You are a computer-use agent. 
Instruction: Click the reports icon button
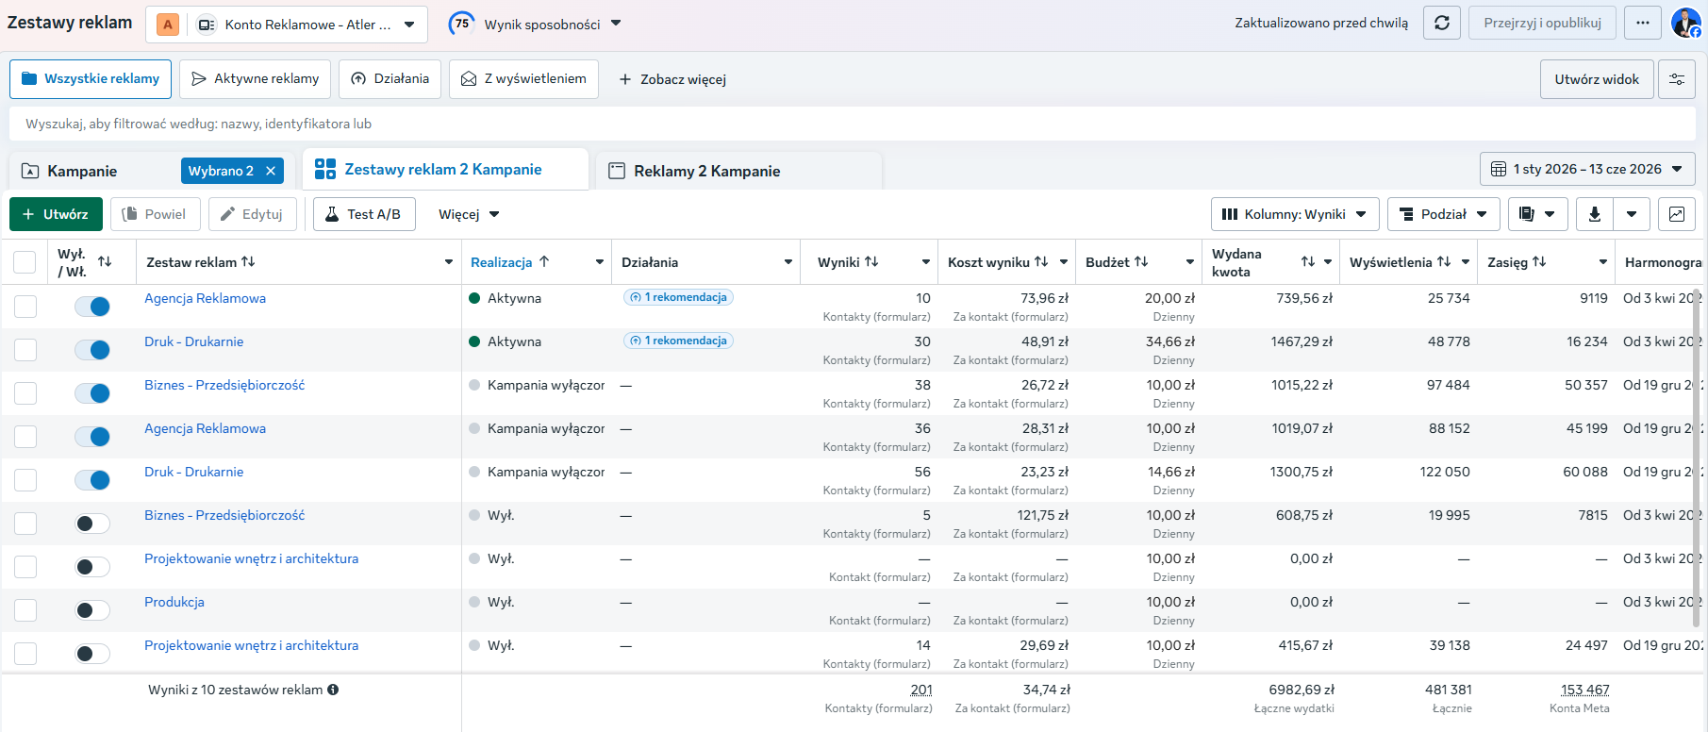[x=1538, y=214]
